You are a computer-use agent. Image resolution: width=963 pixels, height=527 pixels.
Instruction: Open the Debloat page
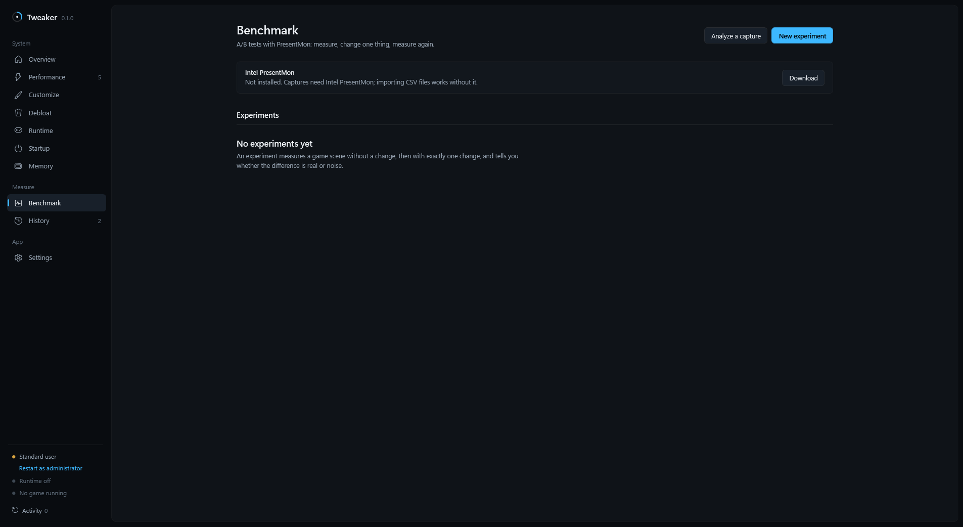click(x=57, y=113)
